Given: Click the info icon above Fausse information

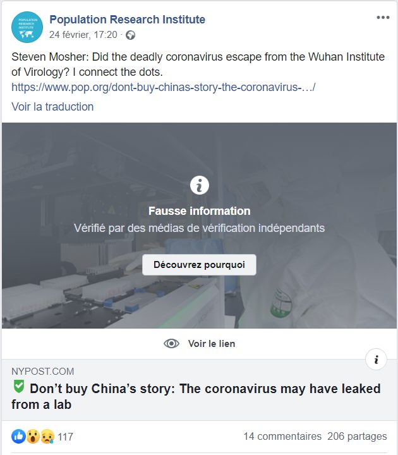Looking at the screenshot, I should [199, 185].
